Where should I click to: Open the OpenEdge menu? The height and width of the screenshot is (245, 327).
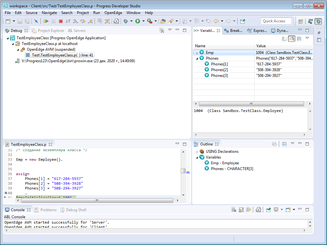(x=113, y=13)
